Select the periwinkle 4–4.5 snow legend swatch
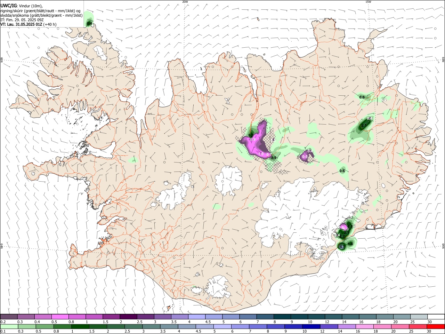 tap(197, 317)
